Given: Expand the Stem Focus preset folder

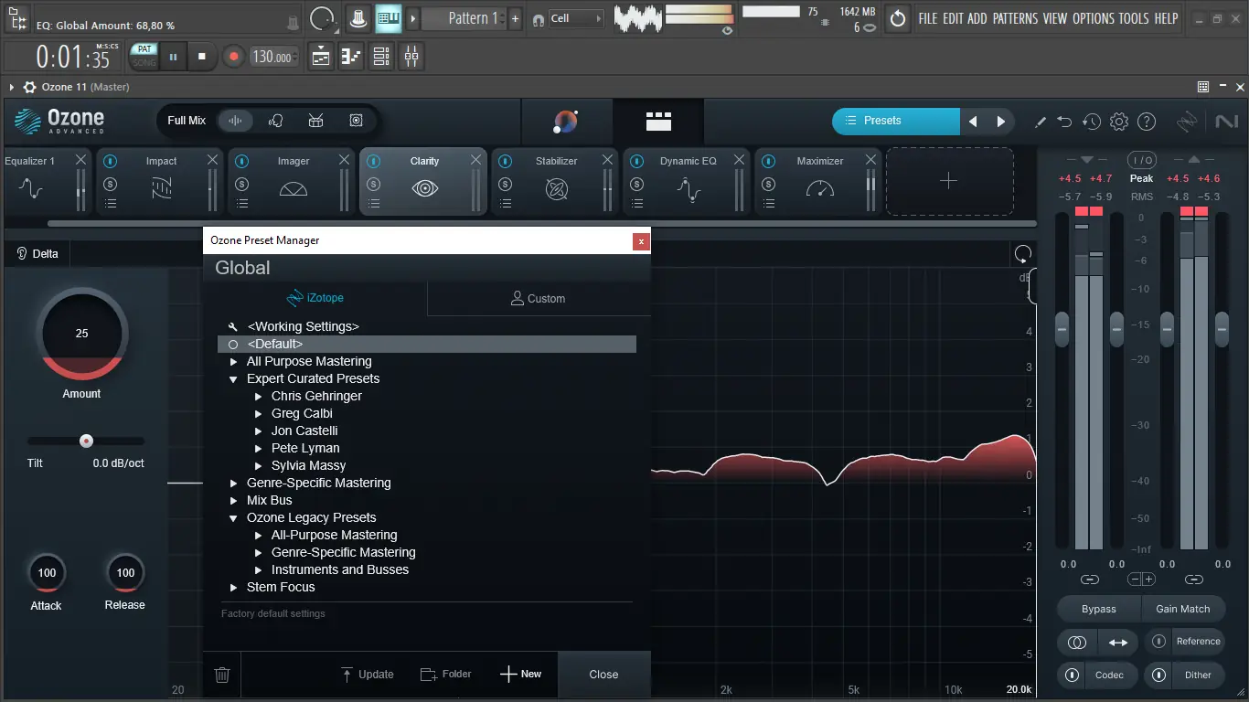Looking at the screenshot, I should [234, 588].
